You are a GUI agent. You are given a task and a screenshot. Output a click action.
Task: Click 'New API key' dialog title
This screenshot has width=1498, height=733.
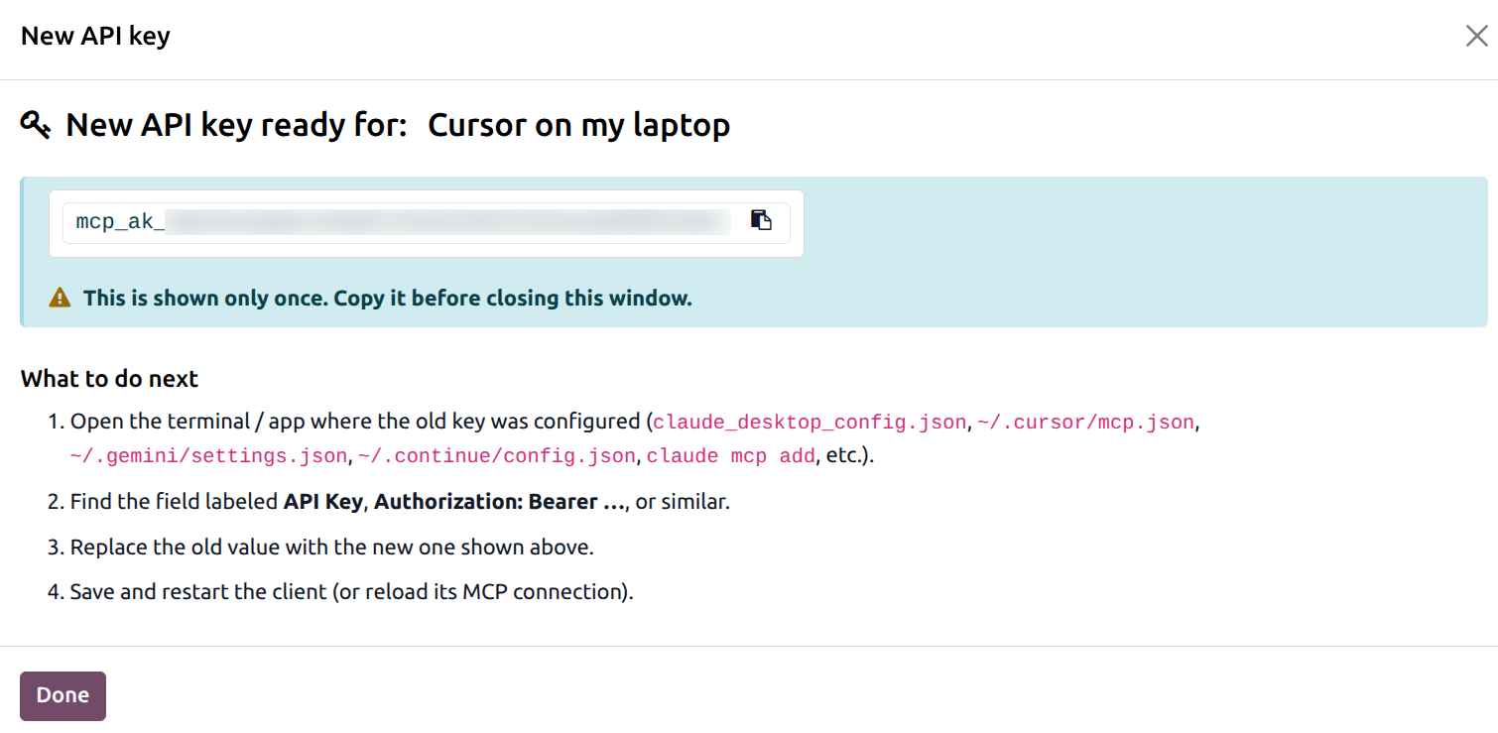(95, 37)
